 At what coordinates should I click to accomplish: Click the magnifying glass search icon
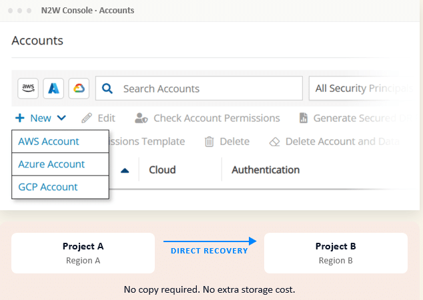click(x=107, y=88)
